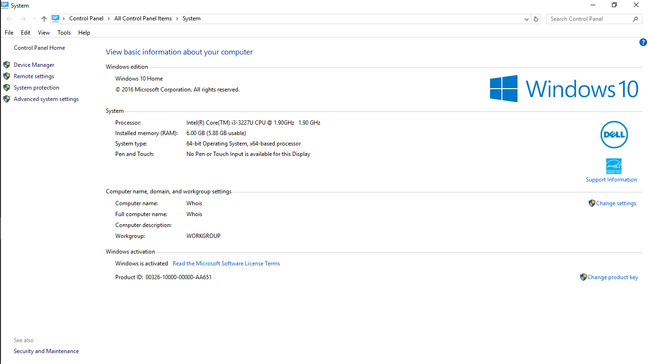The image size is (648, 364).
Task: Click the Dell logo icon
Action: tap(614, 135)
